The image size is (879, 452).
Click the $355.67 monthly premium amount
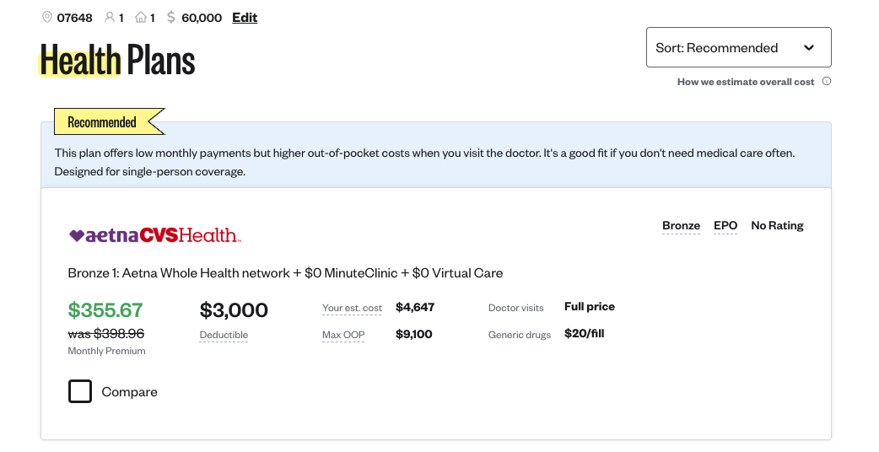coord(105,309)
